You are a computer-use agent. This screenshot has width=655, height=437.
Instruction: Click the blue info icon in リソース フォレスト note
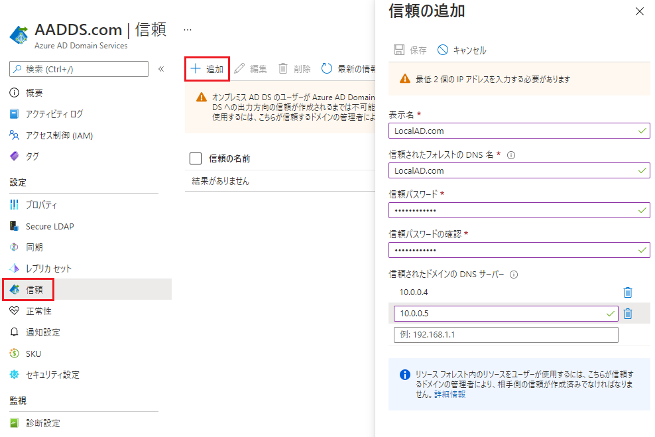(405, 374)
